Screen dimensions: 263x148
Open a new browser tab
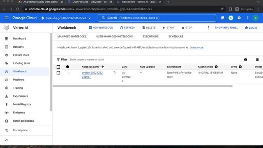point(168,2)
